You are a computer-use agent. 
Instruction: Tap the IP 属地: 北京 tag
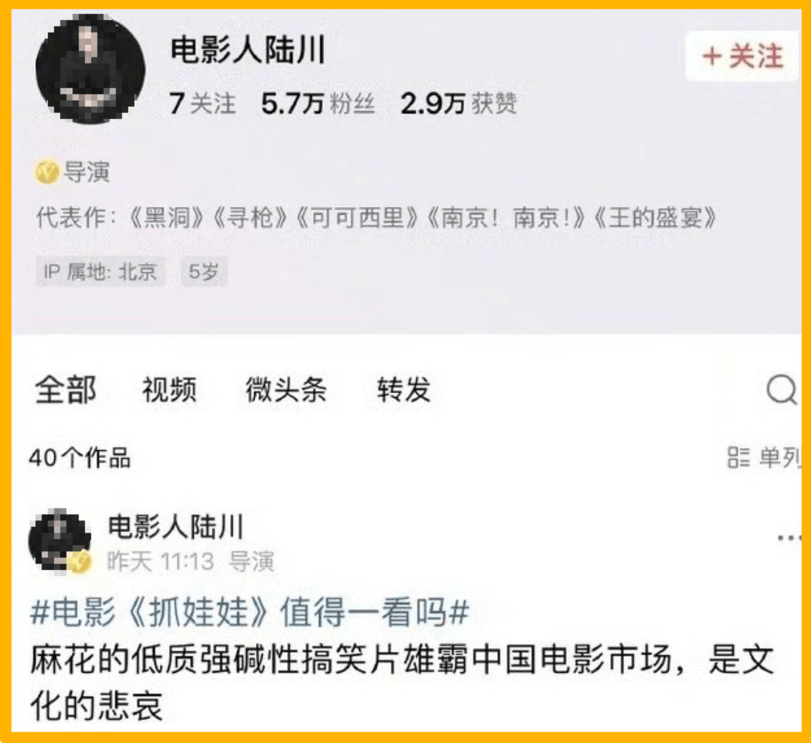(100, 271)
